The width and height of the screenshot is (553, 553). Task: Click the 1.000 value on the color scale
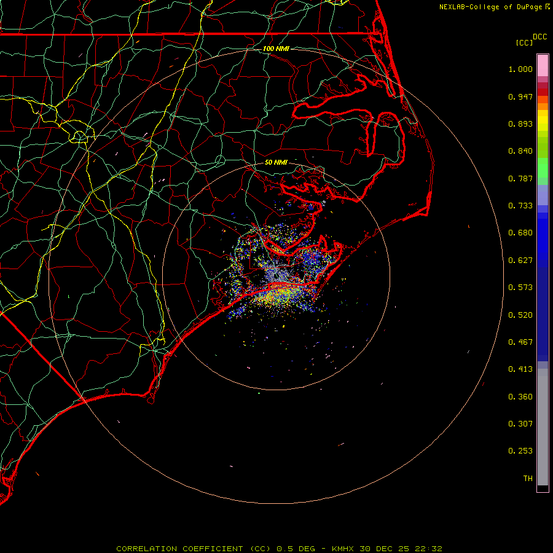[x=520, y=69]
